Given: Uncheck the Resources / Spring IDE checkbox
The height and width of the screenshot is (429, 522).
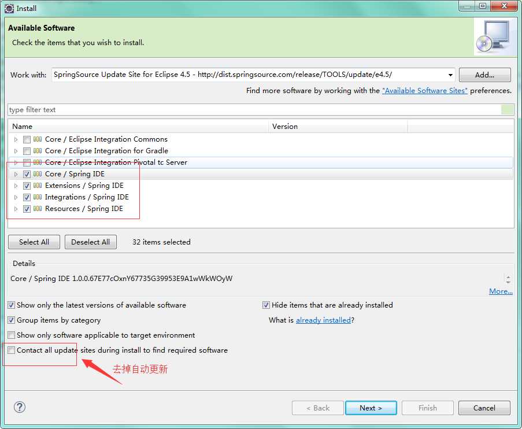Looking at the screenshot, I should 27,209.
